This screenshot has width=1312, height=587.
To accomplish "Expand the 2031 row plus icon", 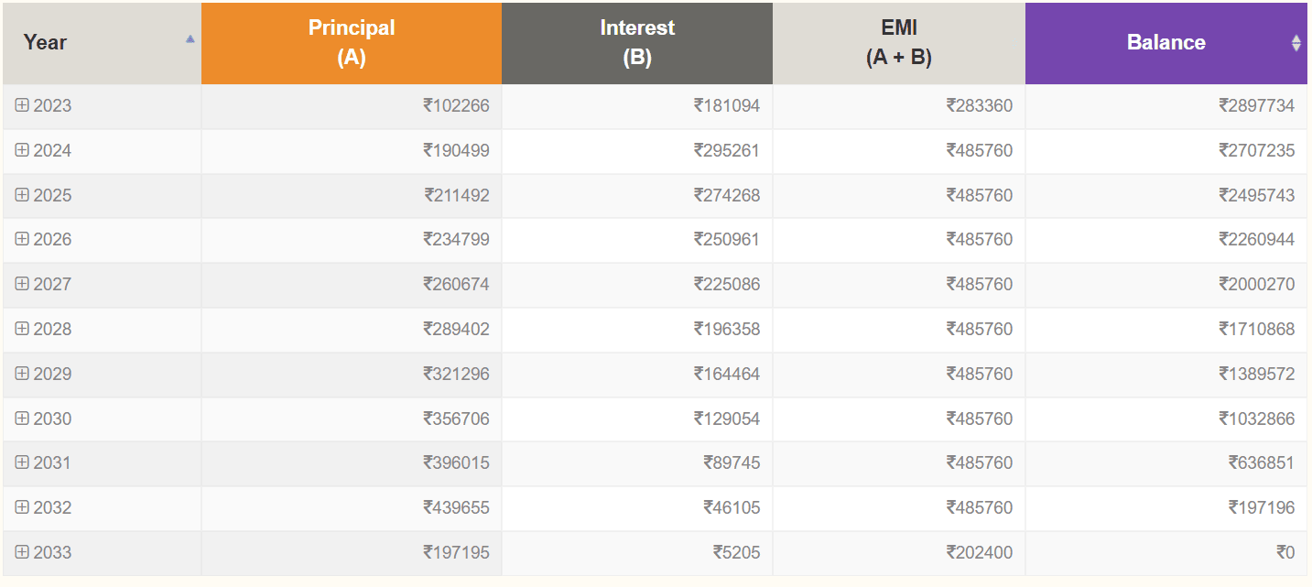I will (22, 462).
